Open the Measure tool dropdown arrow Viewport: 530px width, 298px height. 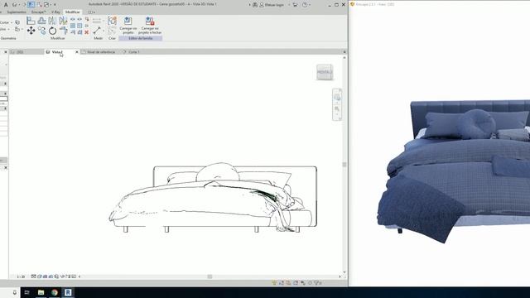click(104, 31)
